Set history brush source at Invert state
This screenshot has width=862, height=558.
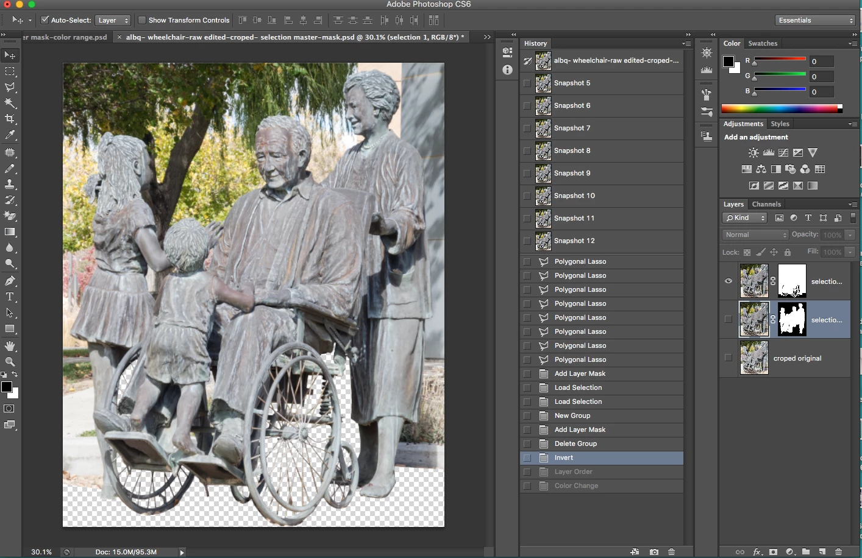(527, 458)
